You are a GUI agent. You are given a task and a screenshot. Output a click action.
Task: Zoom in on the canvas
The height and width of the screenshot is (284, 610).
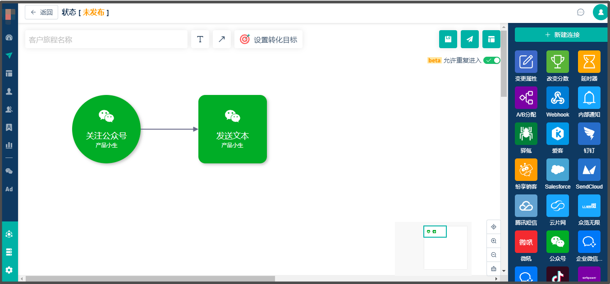(494, 241)
